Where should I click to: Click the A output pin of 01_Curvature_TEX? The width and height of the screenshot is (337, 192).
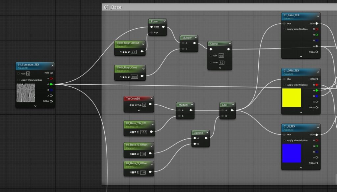[51, 96]
